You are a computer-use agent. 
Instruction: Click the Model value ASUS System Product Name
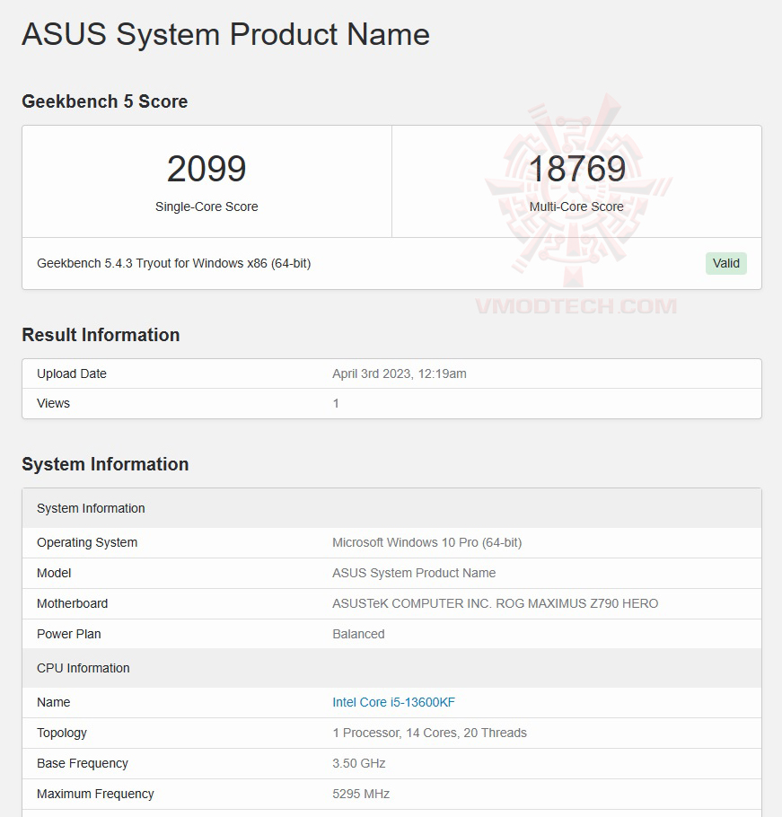click(x=413, y=573)
